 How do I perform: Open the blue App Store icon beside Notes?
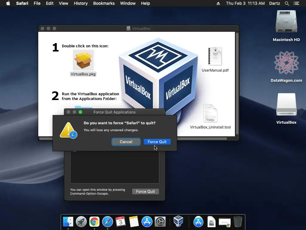pyautogui.click(x=147, y=222)
